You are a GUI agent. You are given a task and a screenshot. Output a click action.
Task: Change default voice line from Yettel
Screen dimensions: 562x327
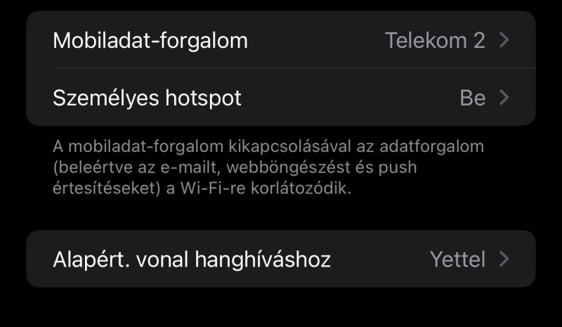click(x=458, y=259)
